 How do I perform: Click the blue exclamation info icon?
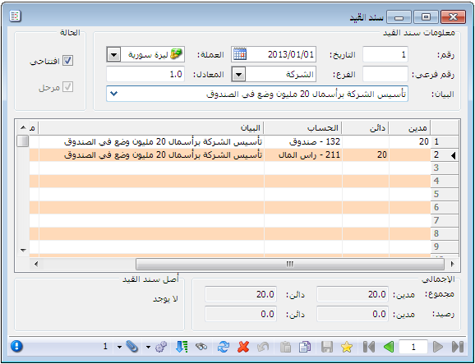pos(16,346)
